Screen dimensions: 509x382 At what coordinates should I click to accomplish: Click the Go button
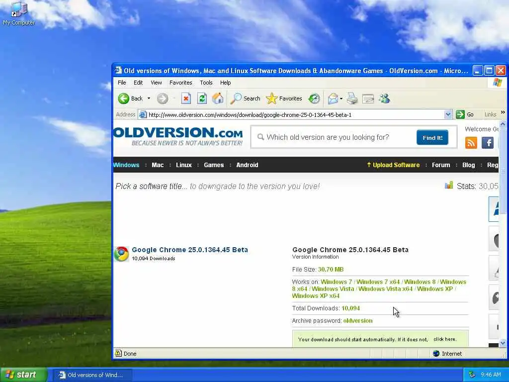coord(465,114)
